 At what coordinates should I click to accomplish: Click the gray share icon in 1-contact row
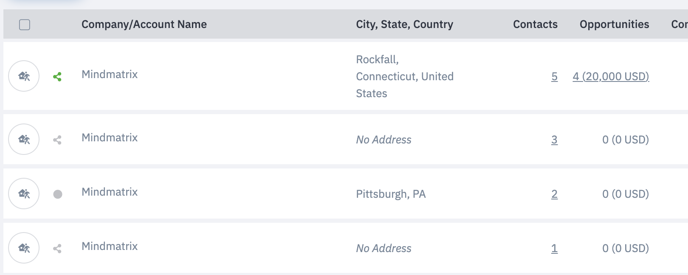click(x=57, y=249)
